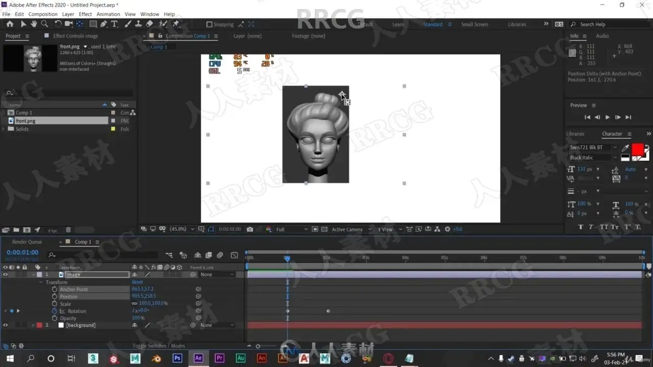
Task: Toggle the Scale stopwatch
Action: point(55,304)
